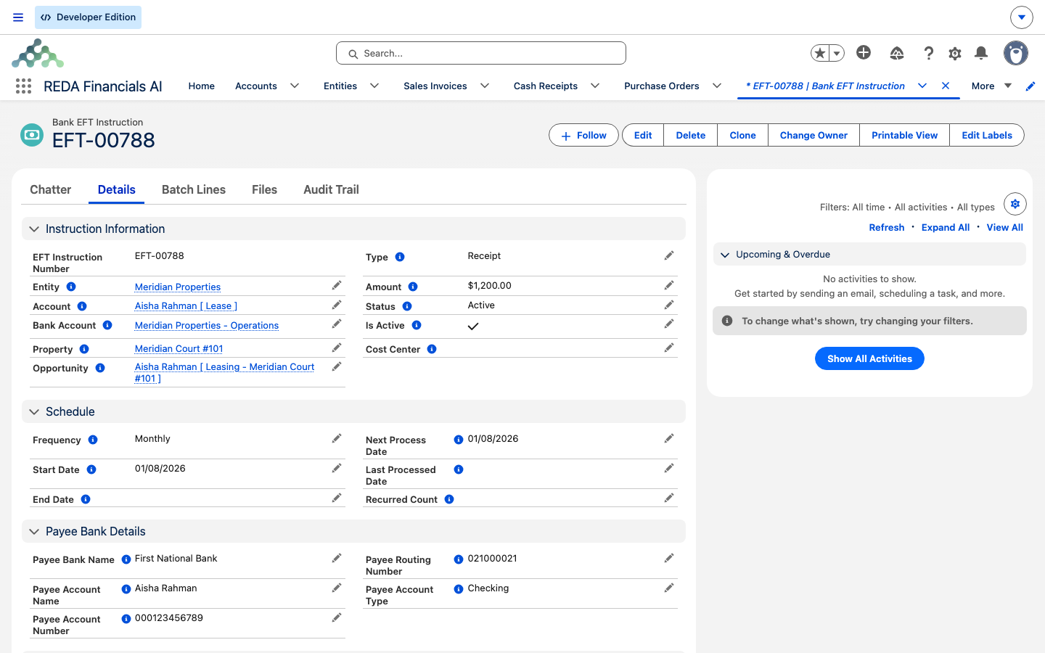Edit navigation bar pencil icon
Viewport: 1045px width, 653px height.
pyautogui.click(x=1030, y=86)
